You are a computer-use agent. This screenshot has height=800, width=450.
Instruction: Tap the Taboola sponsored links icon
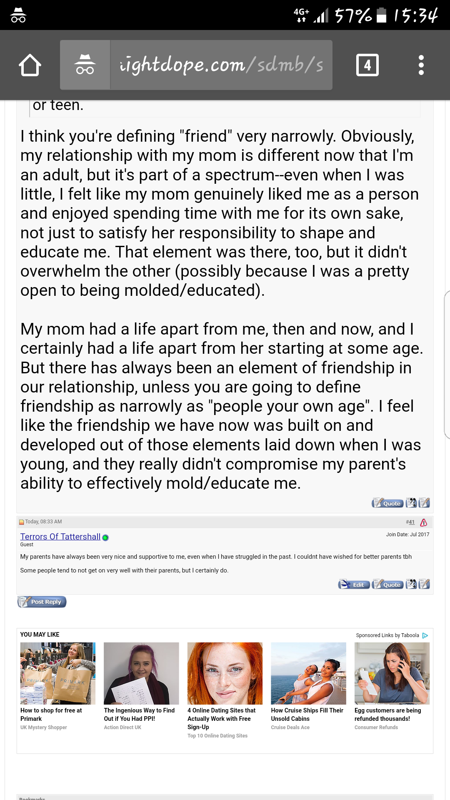coord(425,635)
